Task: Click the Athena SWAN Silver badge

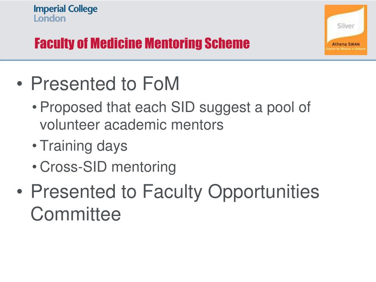Action: click(346, 30)
